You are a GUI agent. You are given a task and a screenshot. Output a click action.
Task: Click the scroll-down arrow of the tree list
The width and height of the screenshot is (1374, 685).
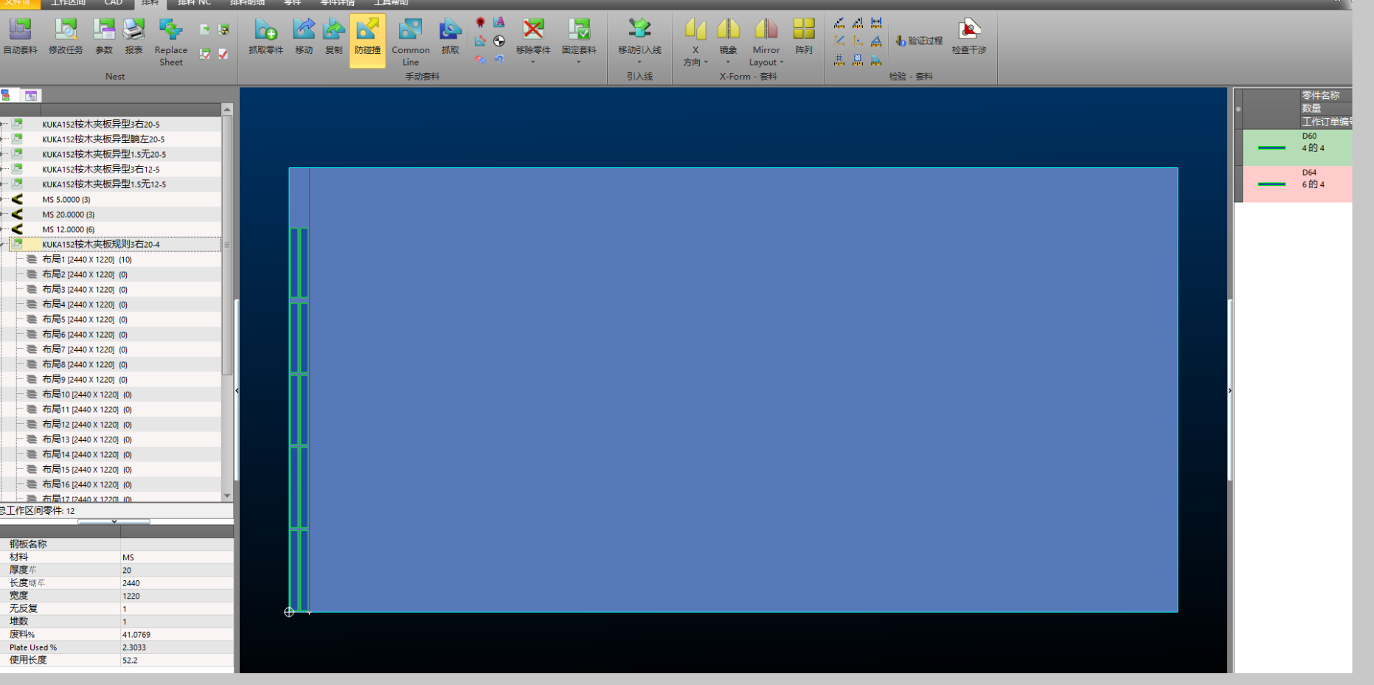click(x=227, y=496)
